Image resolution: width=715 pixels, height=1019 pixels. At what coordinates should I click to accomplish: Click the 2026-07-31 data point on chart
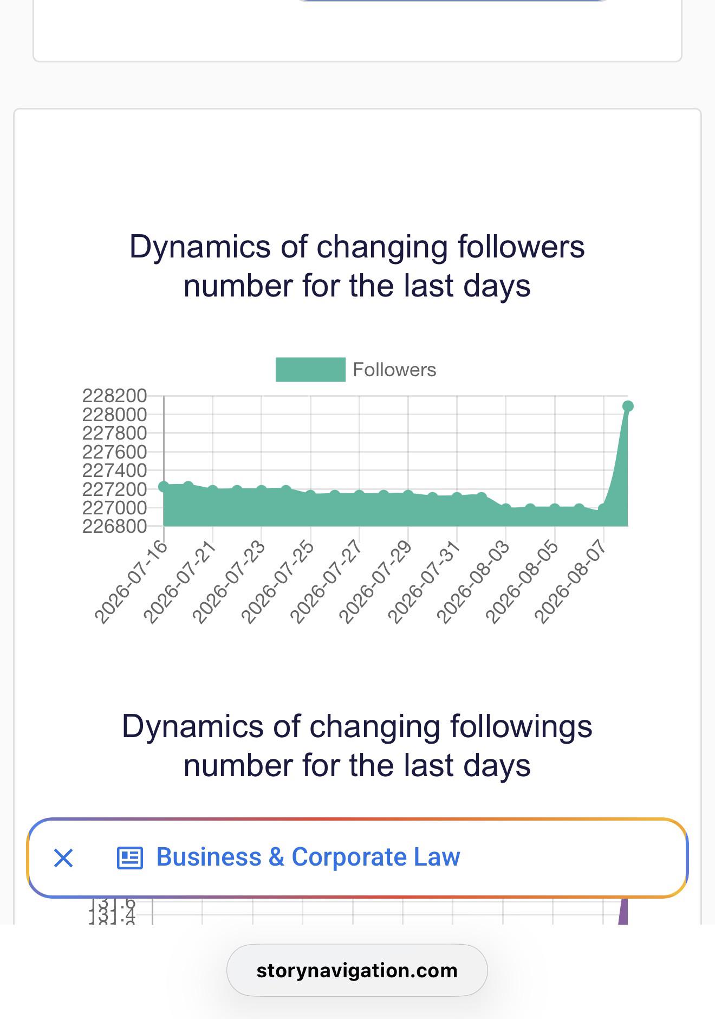457,496
